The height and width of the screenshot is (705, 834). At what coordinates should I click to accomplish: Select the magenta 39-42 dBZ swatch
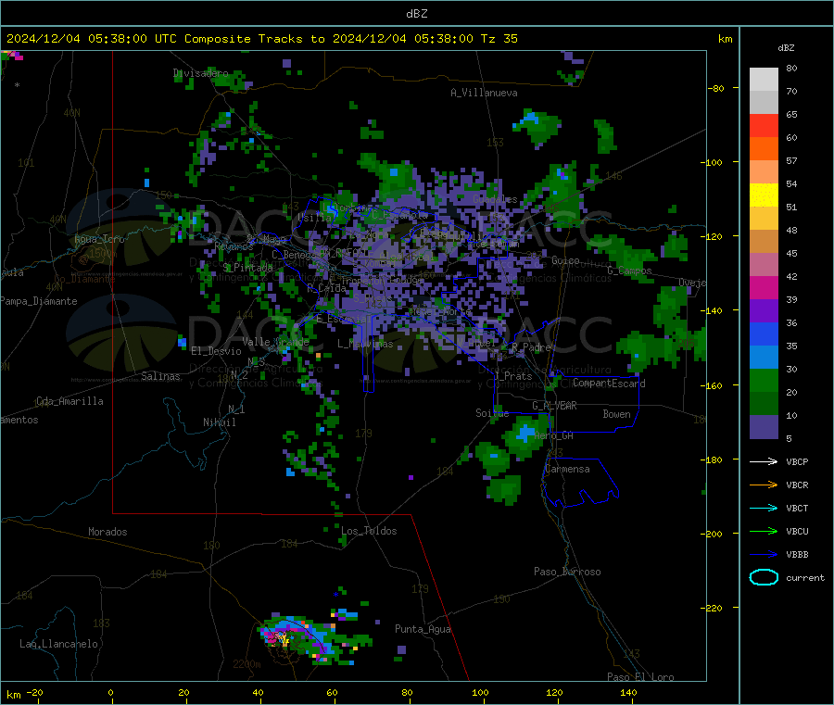coord(764,287)
